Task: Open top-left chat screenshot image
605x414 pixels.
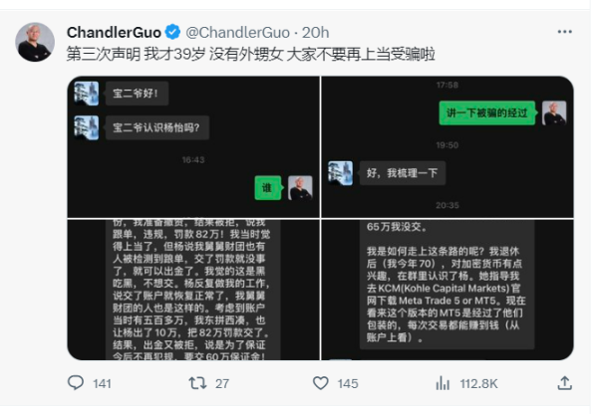Action: pyautogui.click(x=193, y=146)
